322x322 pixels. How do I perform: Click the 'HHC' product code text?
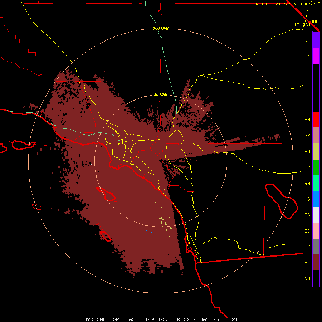click(314, 21)
